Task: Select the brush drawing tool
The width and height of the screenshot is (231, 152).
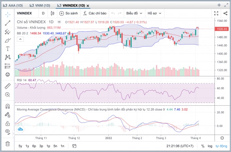Action: pyautogui.click(x=7, y=40)
